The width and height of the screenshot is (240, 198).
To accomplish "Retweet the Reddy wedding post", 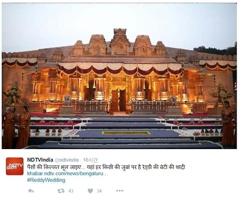I will 61,191.
